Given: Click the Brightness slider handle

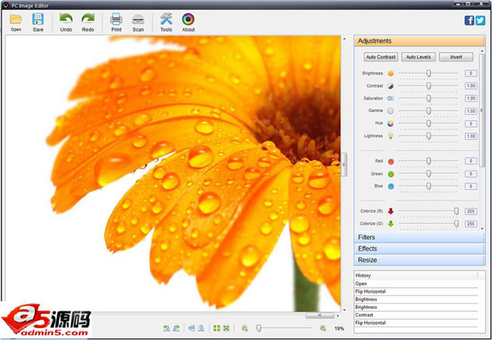Looking at the screenshot, I should click(428, 73).
